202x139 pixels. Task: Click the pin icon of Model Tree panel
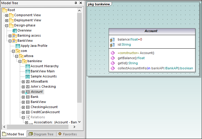click(76, 3)
